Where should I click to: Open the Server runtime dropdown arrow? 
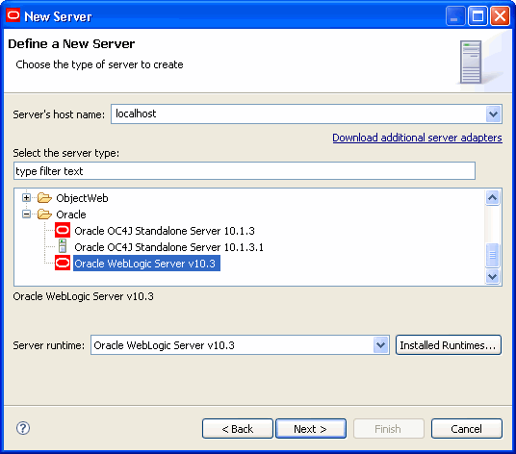point(381,345)
